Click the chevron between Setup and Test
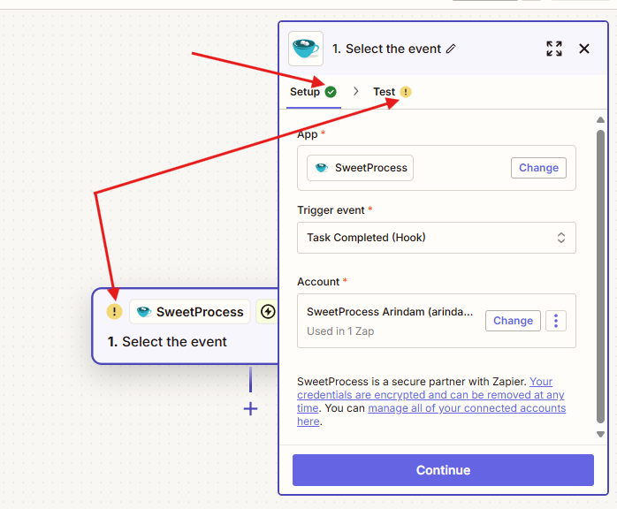The width and height of the screenshot is (617, 509). tap(356, 92)
